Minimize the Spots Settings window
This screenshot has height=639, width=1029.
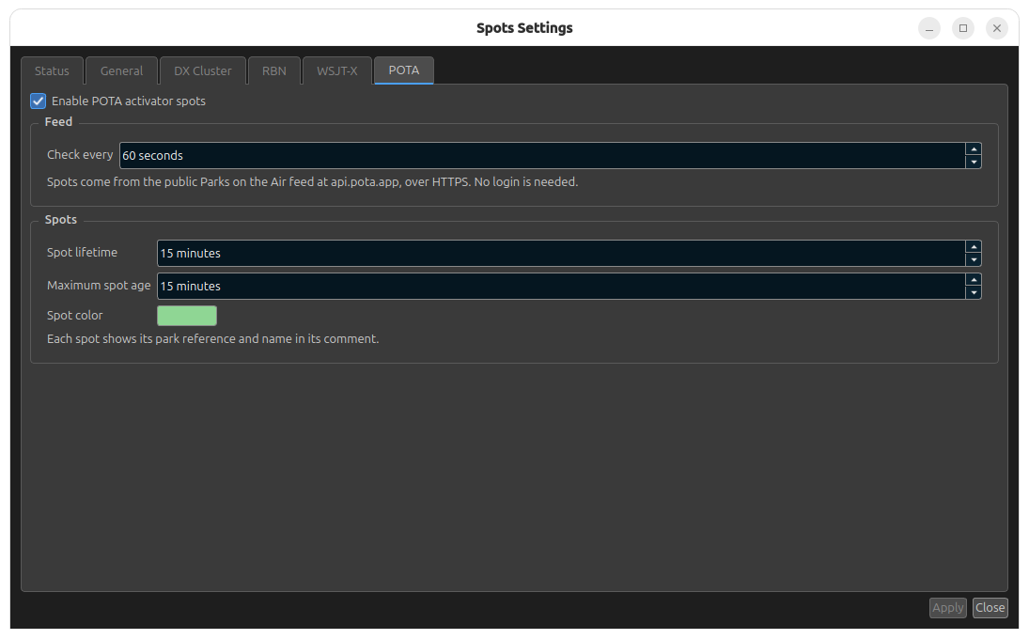point(929,28)
